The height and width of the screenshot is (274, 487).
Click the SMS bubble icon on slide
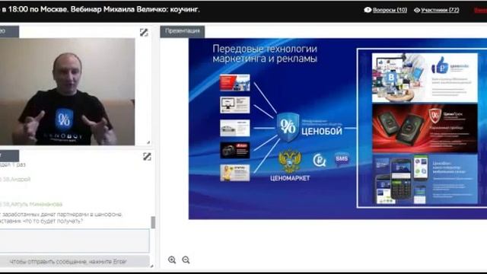click(x=342, y=159)
